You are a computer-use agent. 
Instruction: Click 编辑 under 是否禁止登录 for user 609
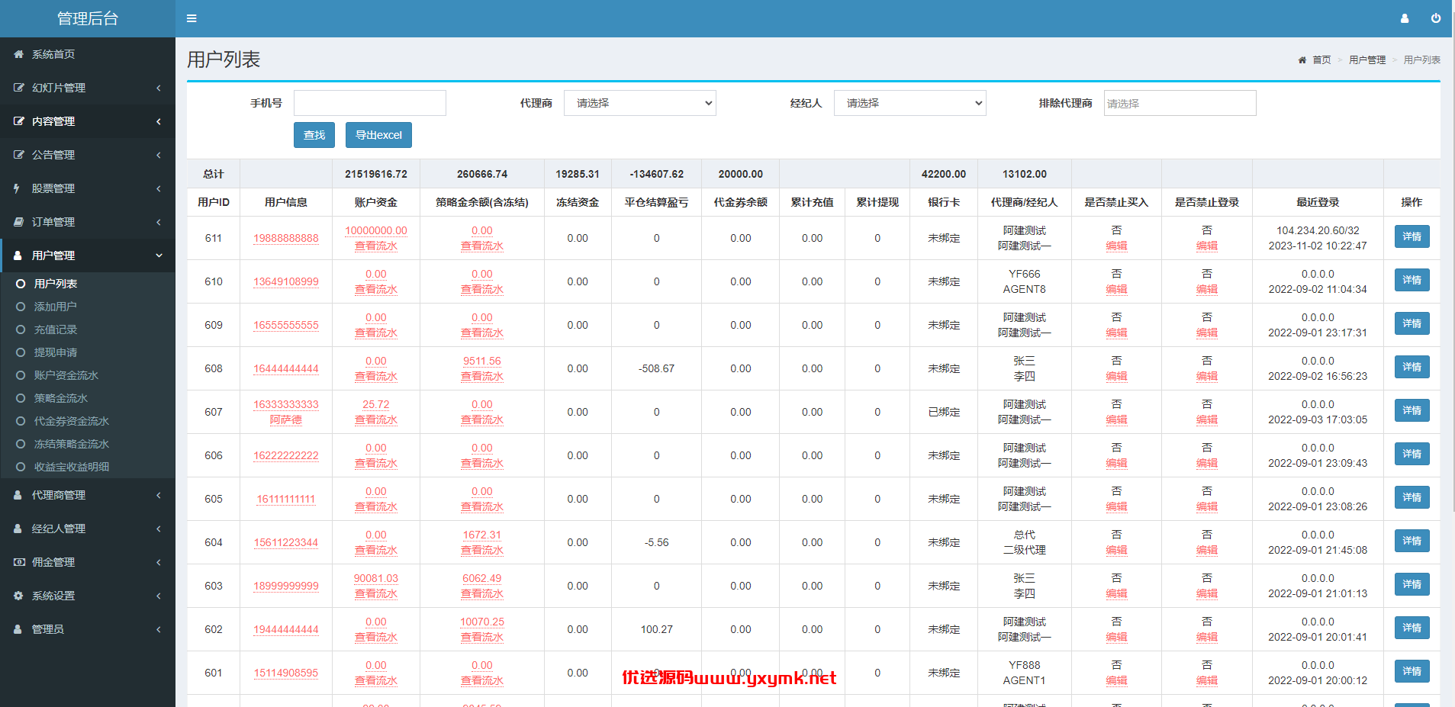1207,333
